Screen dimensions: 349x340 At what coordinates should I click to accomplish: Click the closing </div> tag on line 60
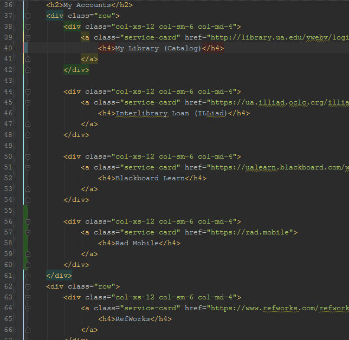(76, 265)
